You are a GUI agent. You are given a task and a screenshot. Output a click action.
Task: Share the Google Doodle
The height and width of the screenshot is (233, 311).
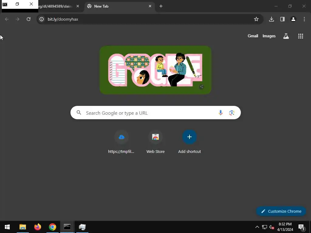pos(201,87)
